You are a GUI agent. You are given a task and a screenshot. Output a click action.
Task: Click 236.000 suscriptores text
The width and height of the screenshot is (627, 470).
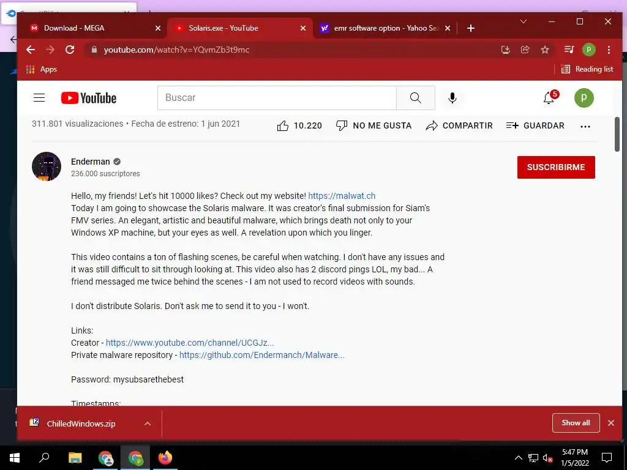click(x=105, y=173)
